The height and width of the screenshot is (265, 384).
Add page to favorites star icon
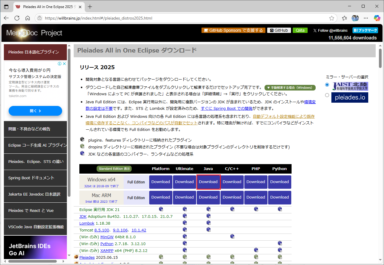pyautogui.click(x=332, y=18)
